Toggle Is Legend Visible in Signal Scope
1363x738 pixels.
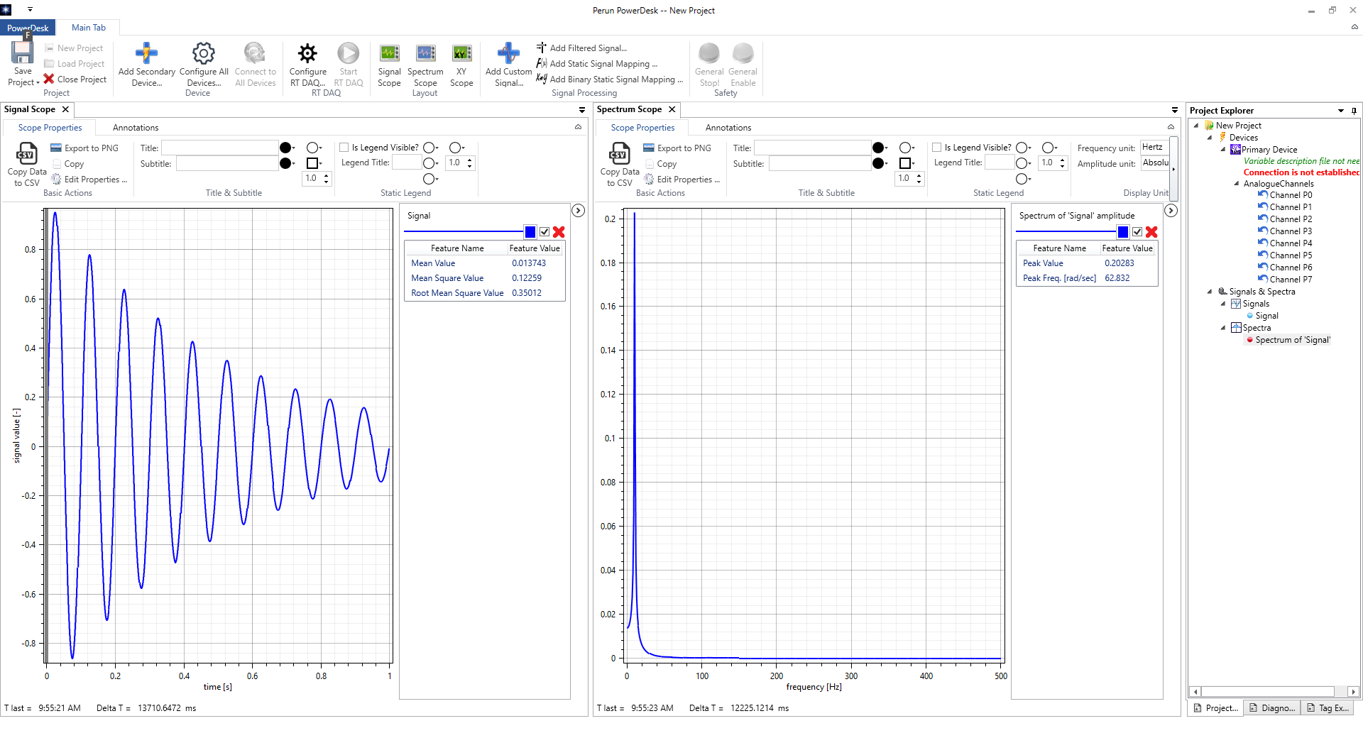click(x=344, y=148)
